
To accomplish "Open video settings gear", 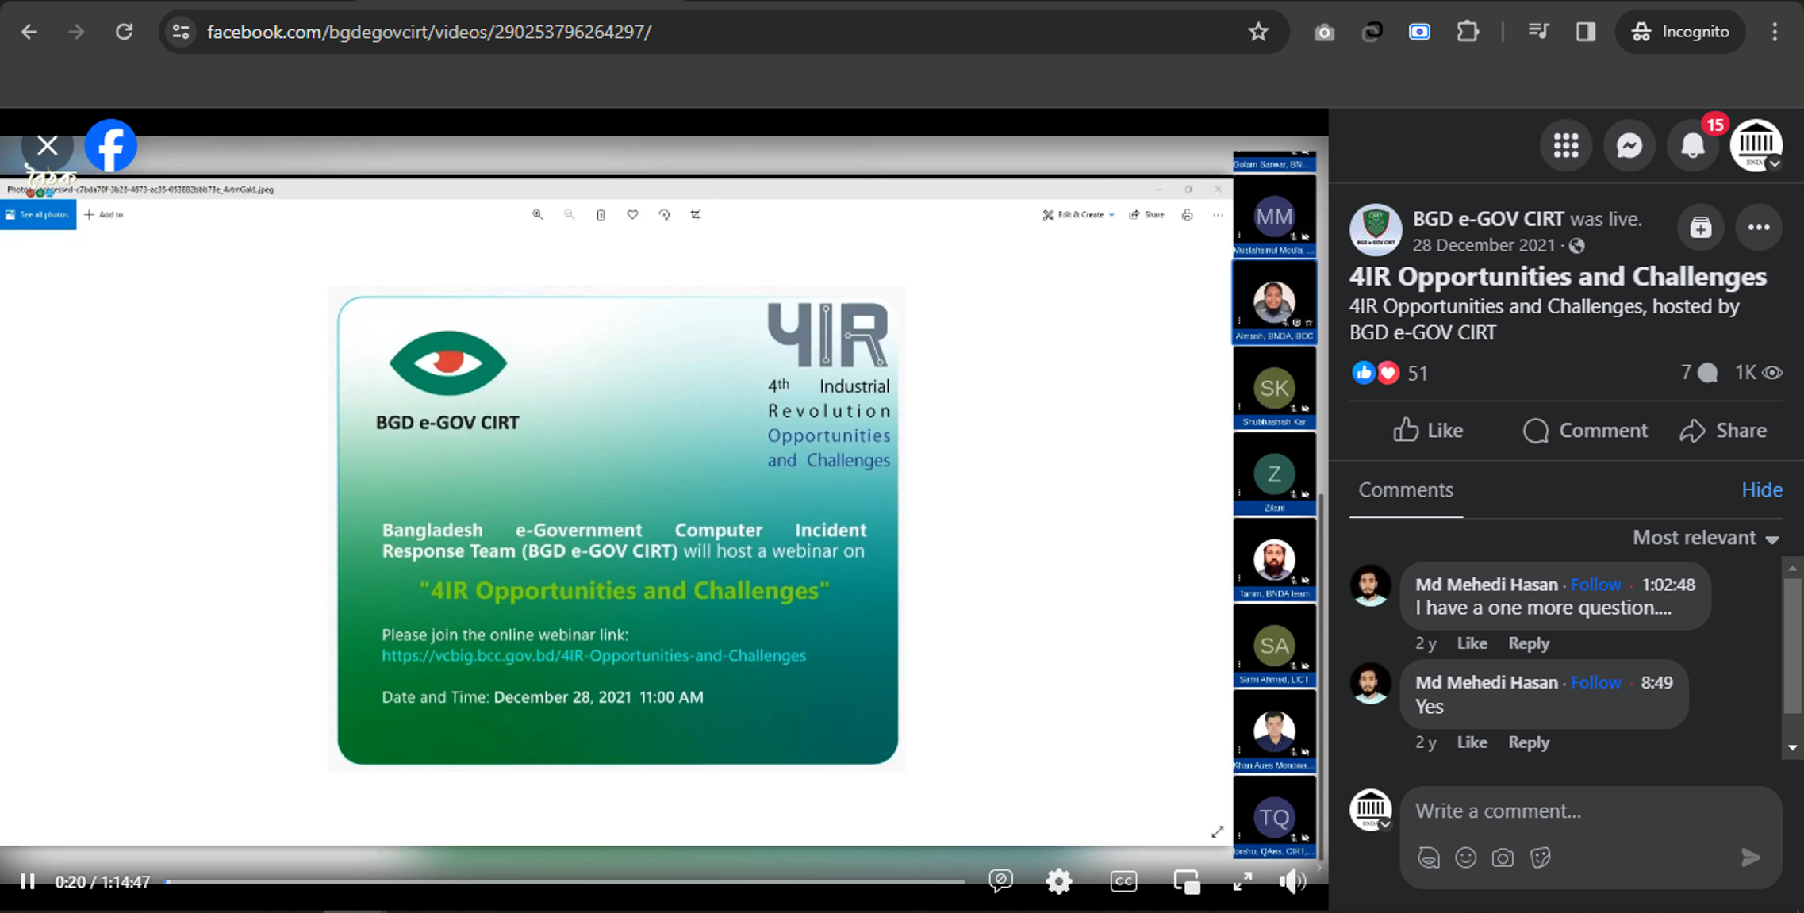I will point(1059,881).
